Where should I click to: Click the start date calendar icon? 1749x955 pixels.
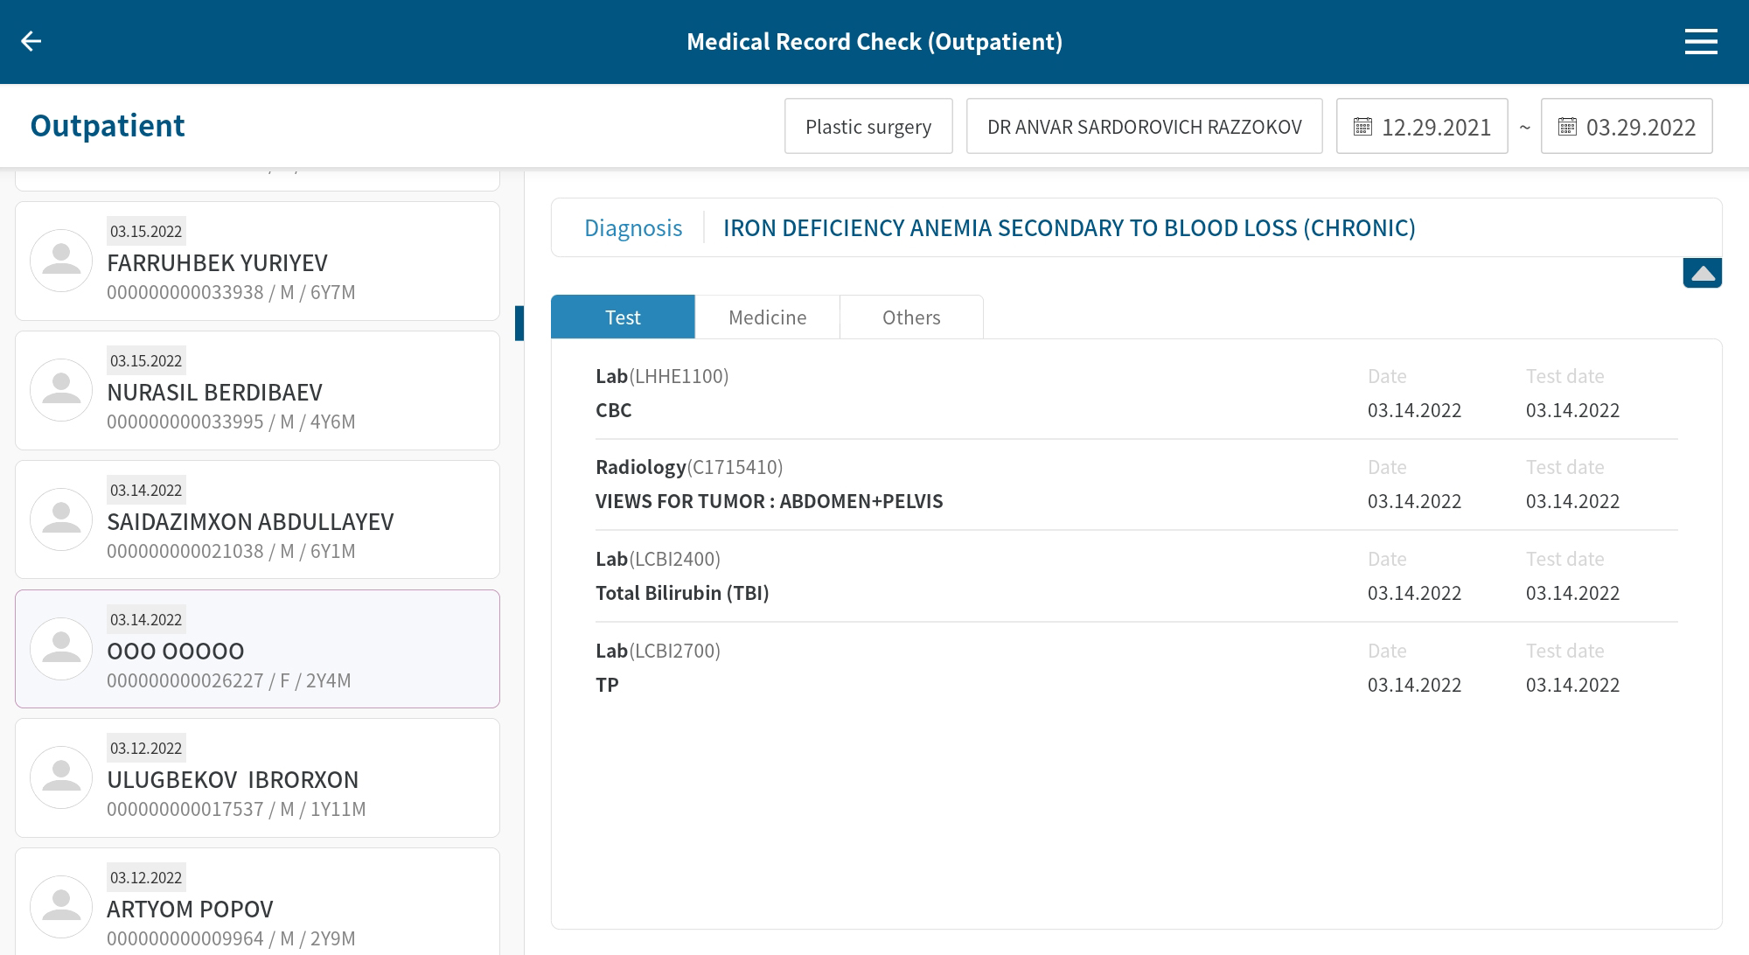1362,127
